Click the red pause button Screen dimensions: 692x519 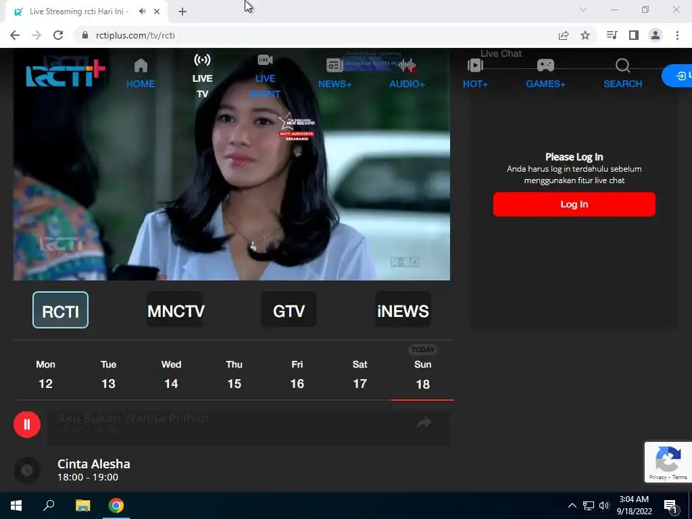(x=27, y=424)
